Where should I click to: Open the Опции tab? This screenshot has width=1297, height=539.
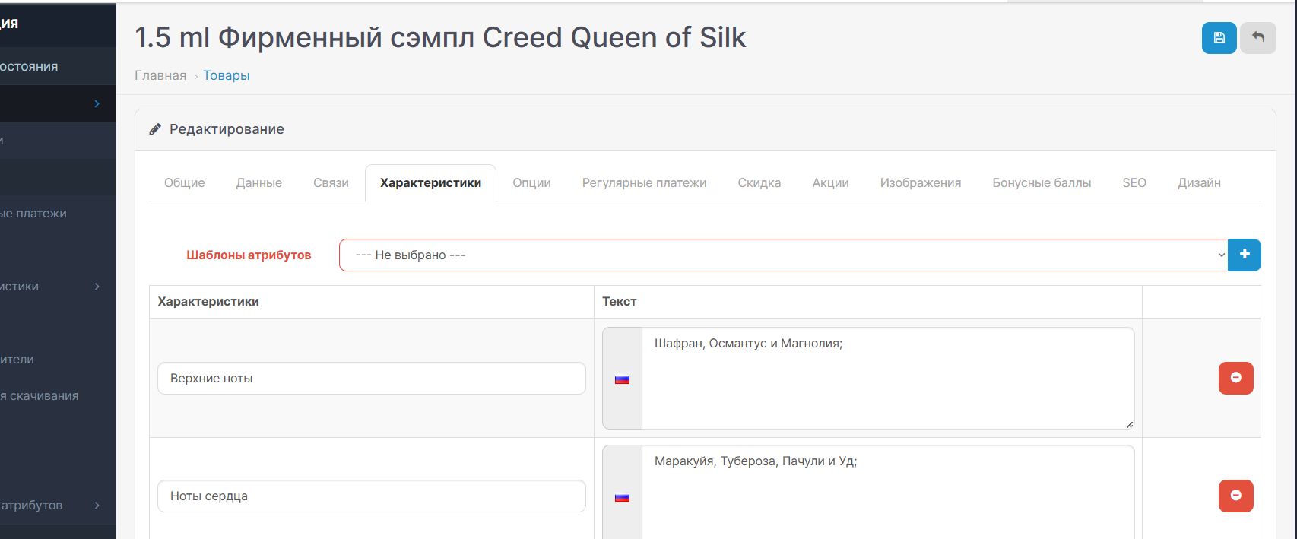click(531, 183)
